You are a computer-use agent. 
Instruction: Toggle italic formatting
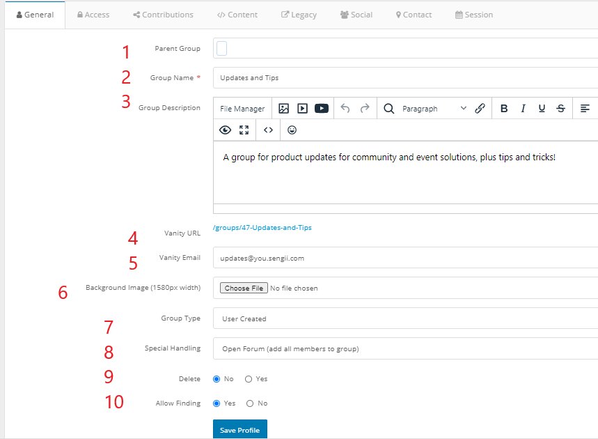tap(523, 109)
